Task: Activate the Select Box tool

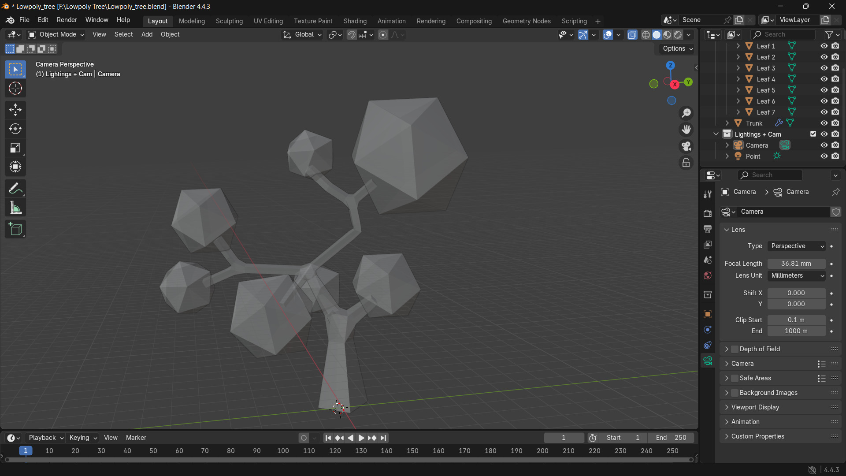Action: point(15,69)
